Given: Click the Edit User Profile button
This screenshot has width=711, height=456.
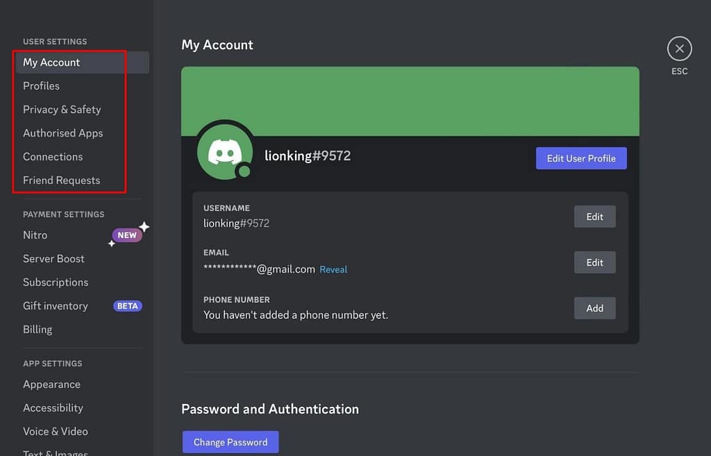Looking at the screenshot, I should click(581, 158).
